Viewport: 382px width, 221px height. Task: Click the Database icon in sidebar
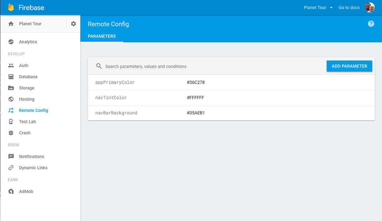(11, 77)
